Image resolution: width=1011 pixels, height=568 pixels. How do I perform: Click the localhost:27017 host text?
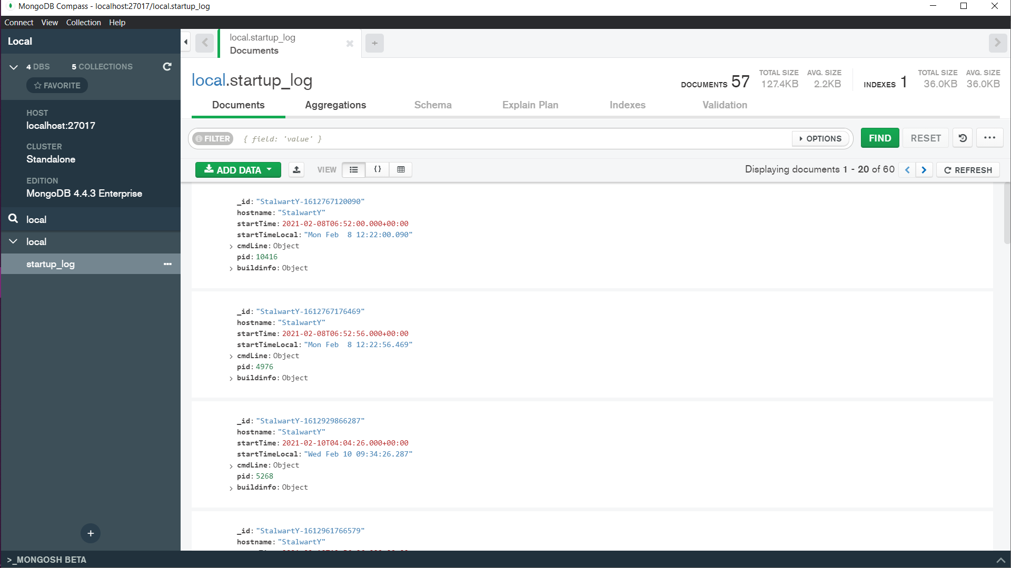(61, 126)
